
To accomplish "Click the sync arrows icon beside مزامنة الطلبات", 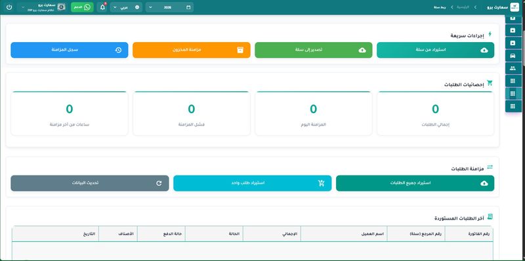I will point(490,167).
